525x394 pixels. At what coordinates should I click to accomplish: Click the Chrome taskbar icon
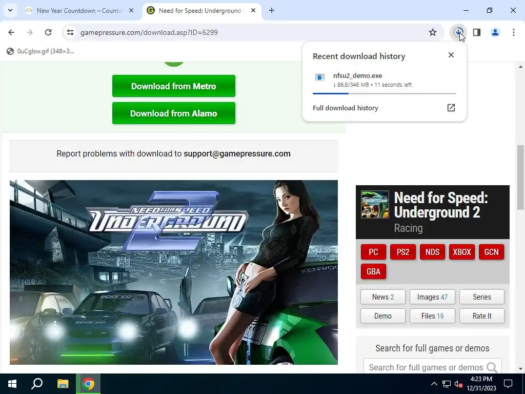pos(88,384)
